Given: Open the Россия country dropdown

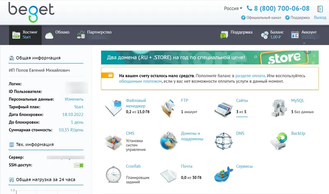Looking at the screenshot, I should point(233,8).
